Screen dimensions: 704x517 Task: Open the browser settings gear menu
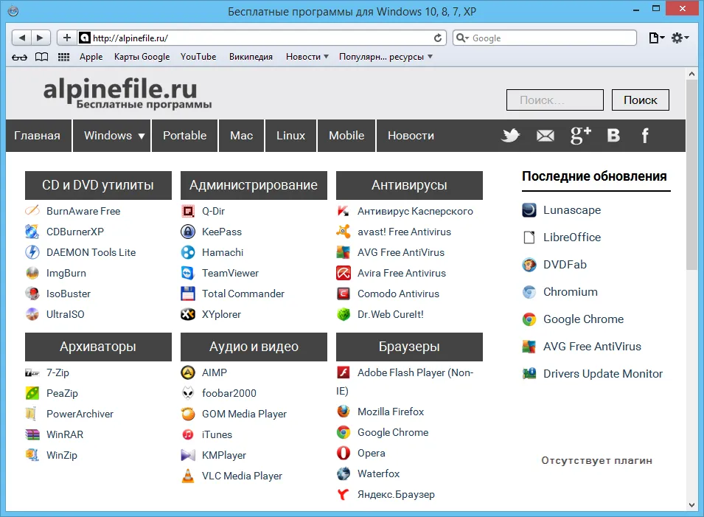pos(680,38)
